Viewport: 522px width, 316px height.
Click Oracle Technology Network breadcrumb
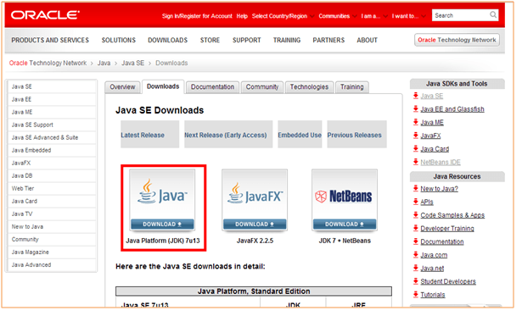48,63
